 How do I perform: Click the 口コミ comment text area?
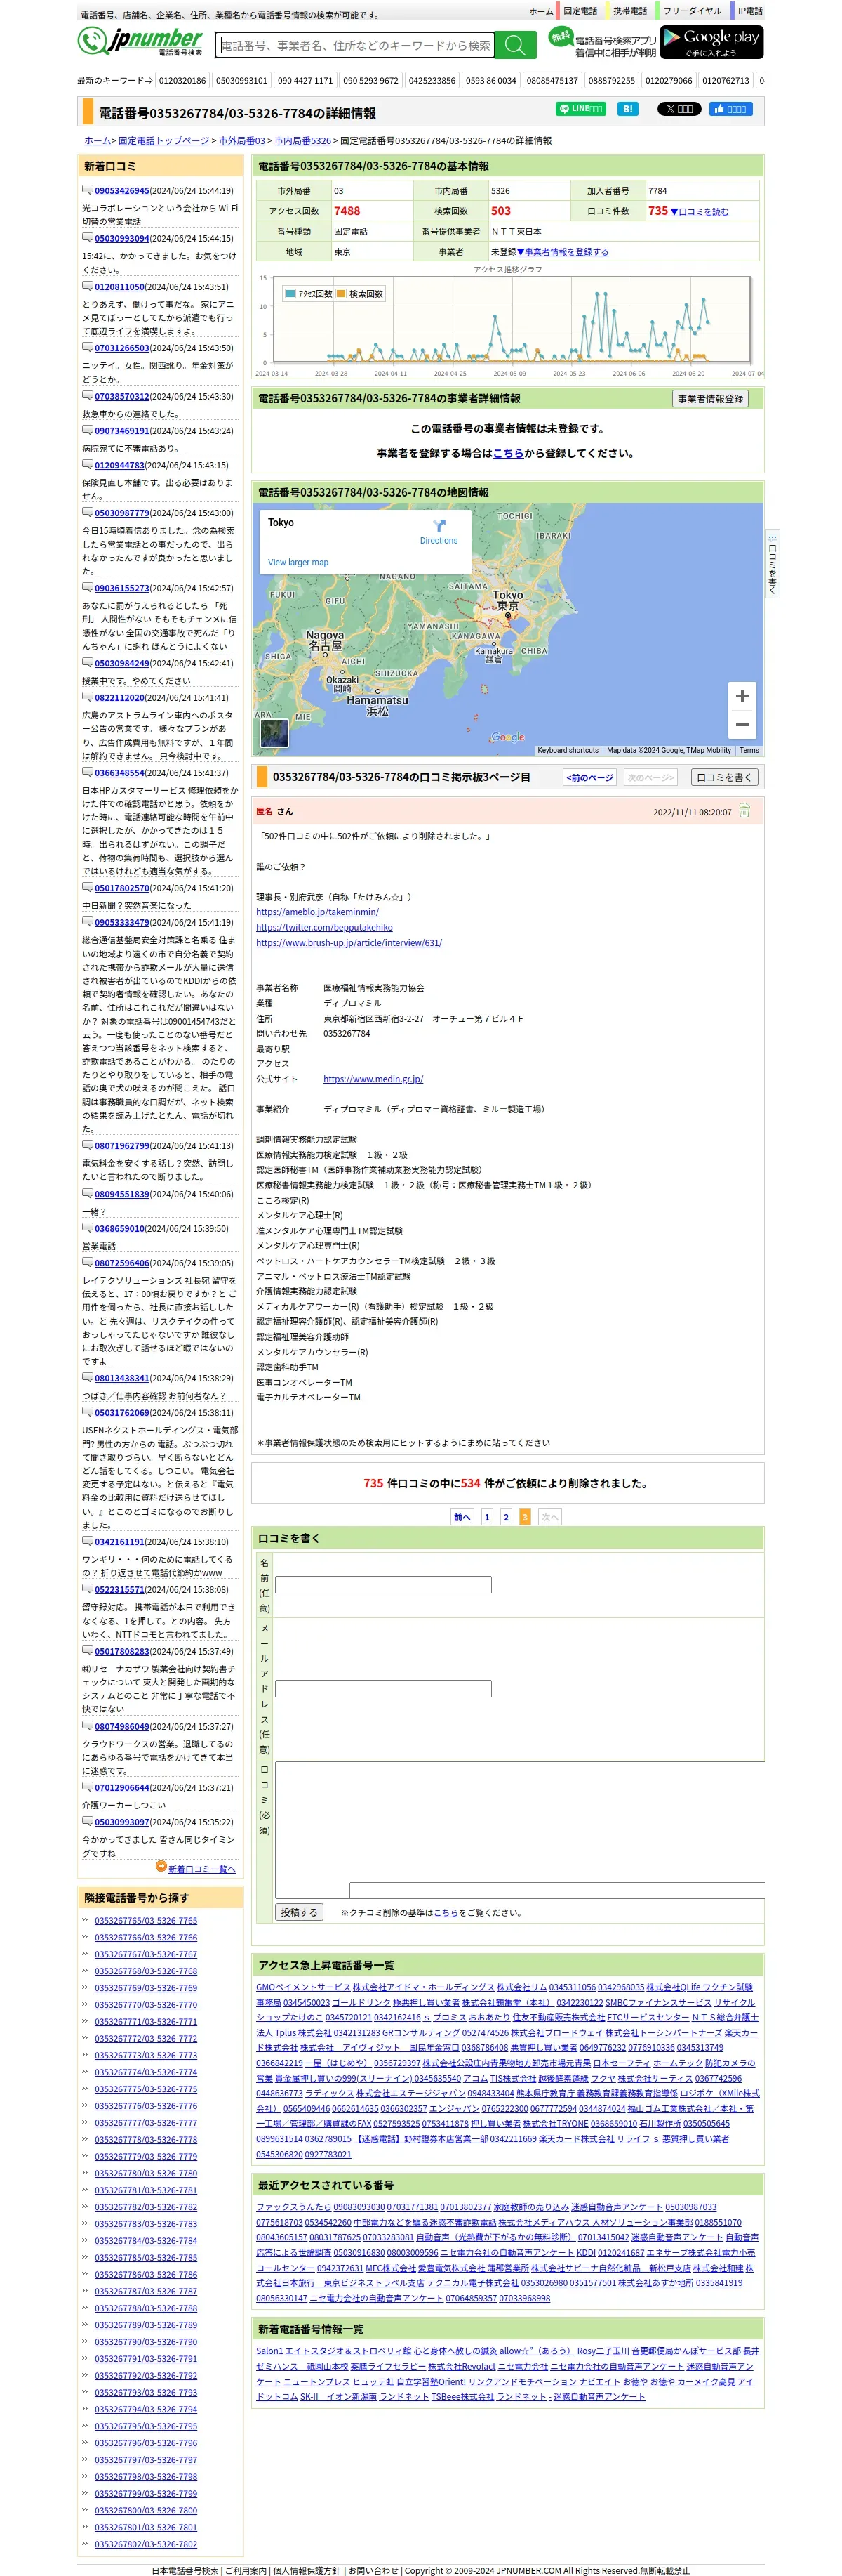pyautogui.click(x=519, y=1830)
